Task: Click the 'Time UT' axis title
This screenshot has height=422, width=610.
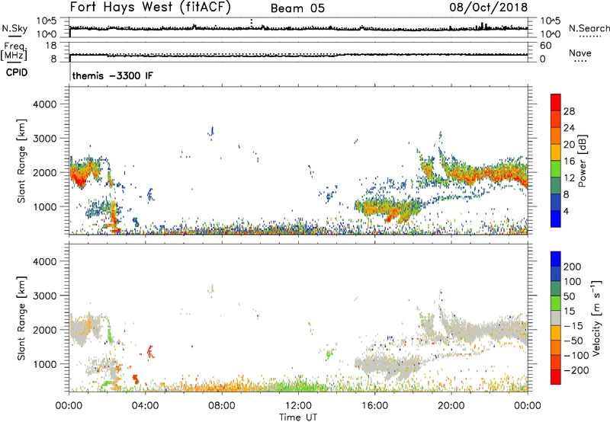Action: click(x=298, y=417)
